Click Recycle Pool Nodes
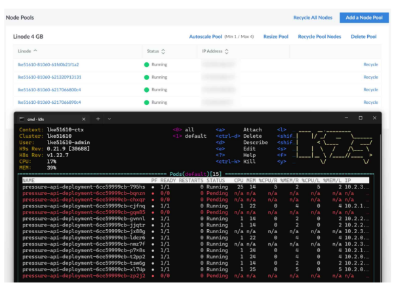Screen dimensions: 394x287 [319, 37]
